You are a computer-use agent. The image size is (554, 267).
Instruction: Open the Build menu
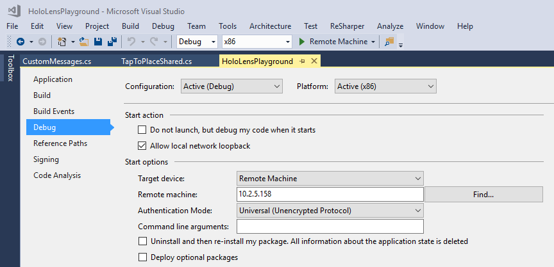coord(130,26)
